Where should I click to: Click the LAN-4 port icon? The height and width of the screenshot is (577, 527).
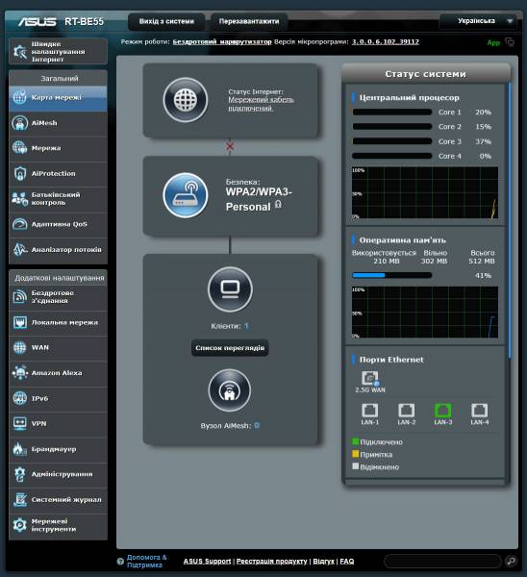480,410
